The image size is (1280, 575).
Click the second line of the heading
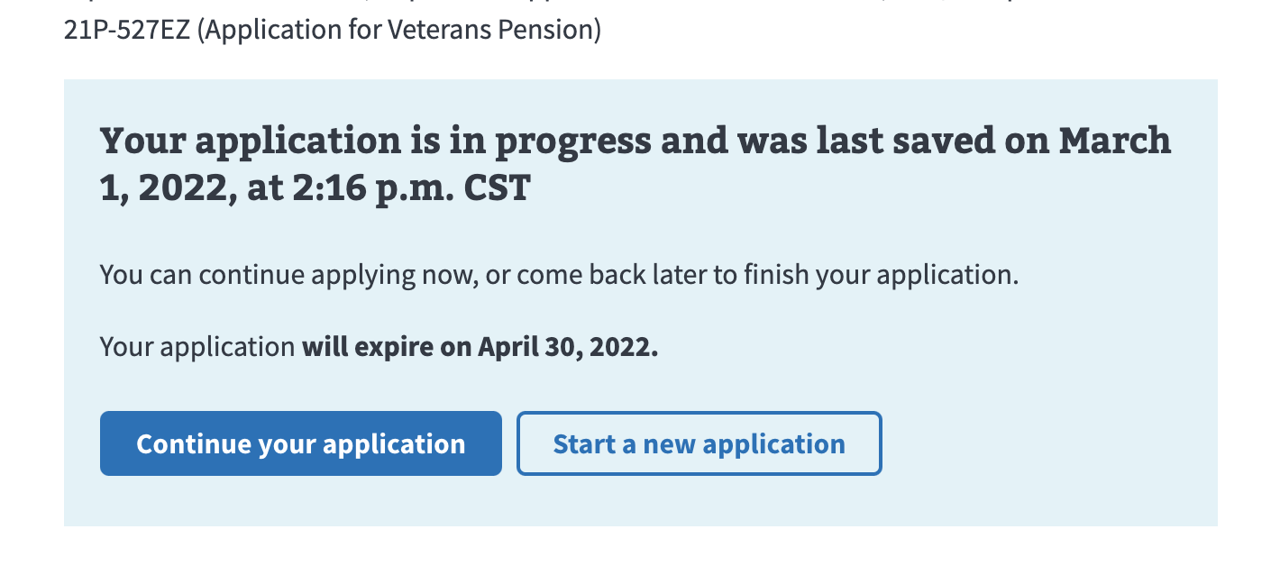tap(315, 188)
